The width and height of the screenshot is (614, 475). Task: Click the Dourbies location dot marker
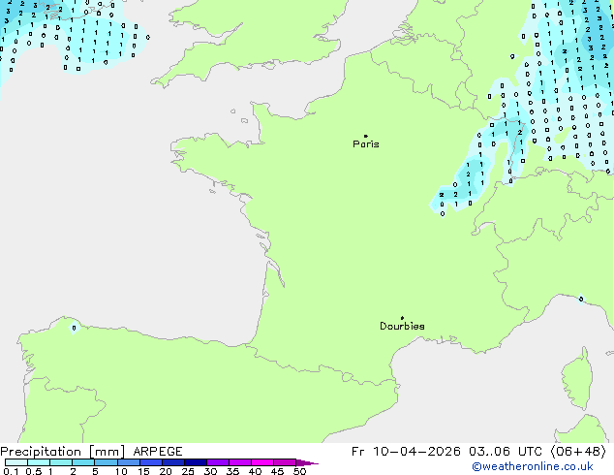[x=402, y=318]
